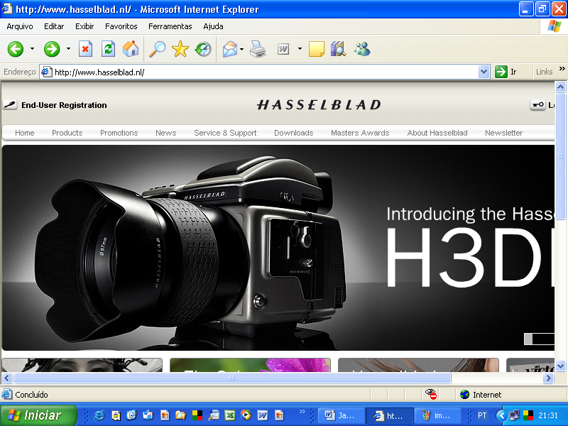Image resolution: width=568 pixels, height=426 pixels.
Task: Click the vertical scrollbar down arrow
Action: (560, 366)
